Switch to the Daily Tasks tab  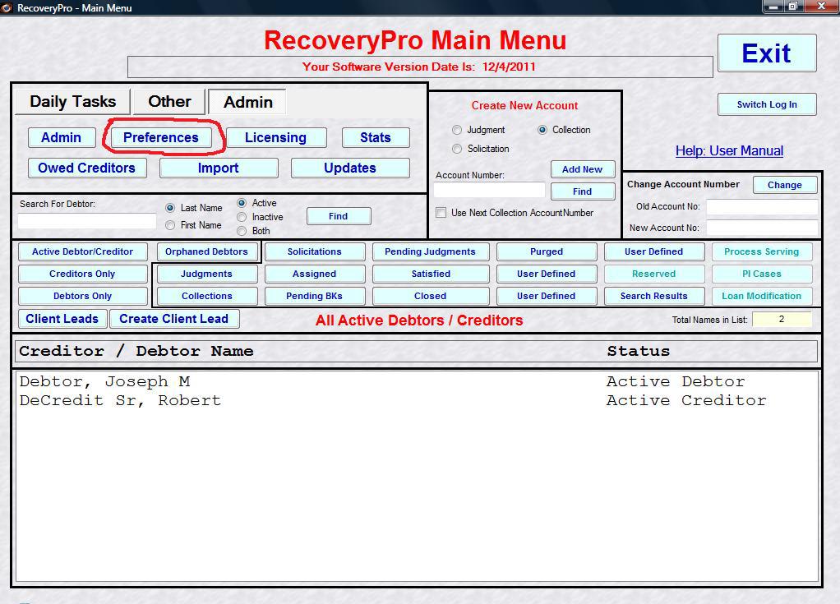click(73, 101)
